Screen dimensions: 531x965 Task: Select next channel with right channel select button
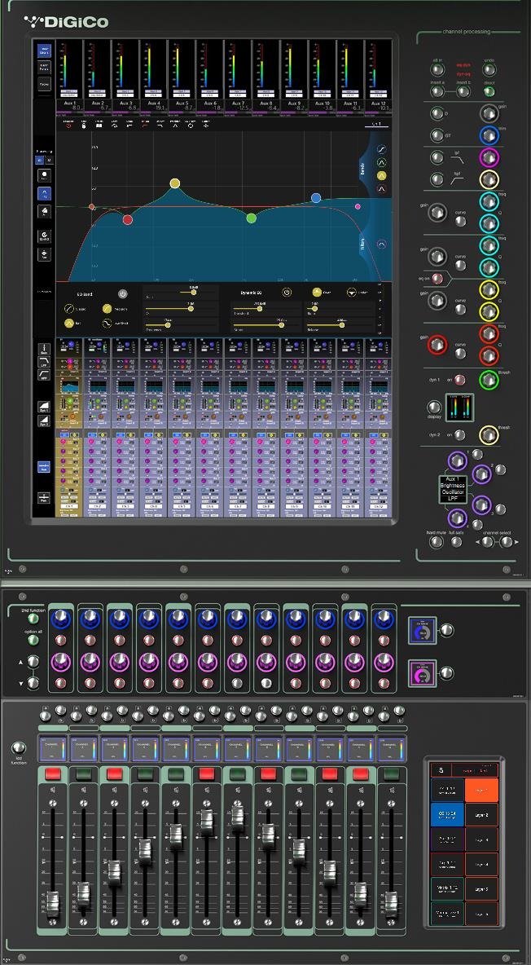pyautogui.click(x=507, y=541)
